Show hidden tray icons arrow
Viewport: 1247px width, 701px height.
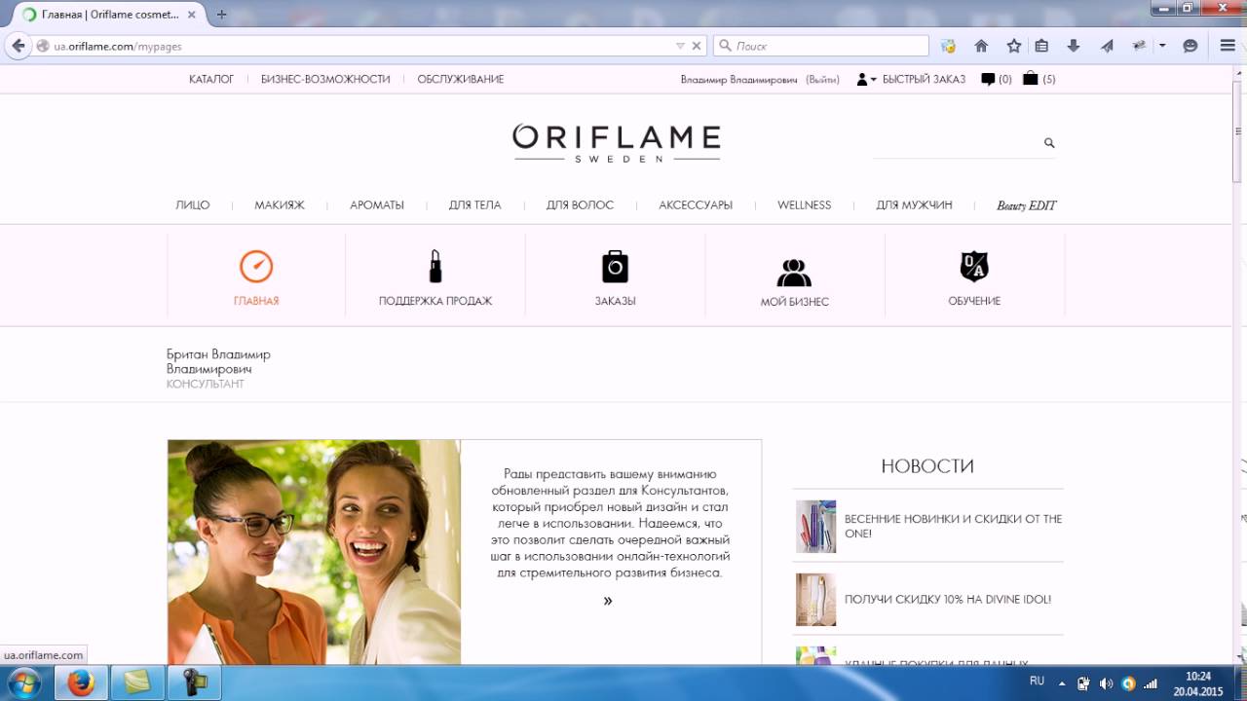1062,683
